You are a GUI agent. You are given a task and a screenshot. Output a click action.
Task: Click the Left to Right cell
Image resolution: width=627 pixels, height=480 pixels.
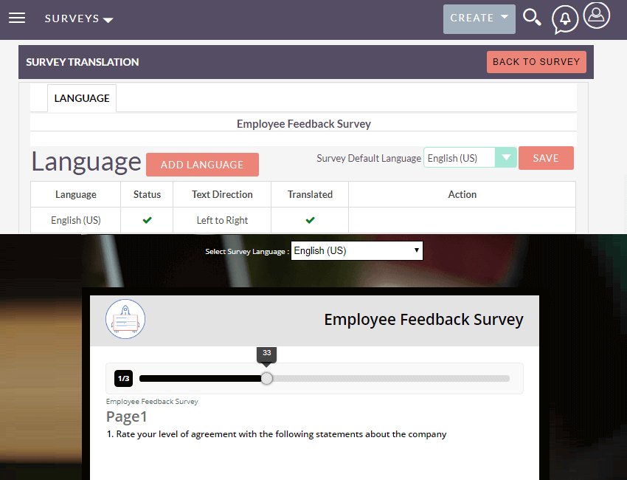point(222,220)
